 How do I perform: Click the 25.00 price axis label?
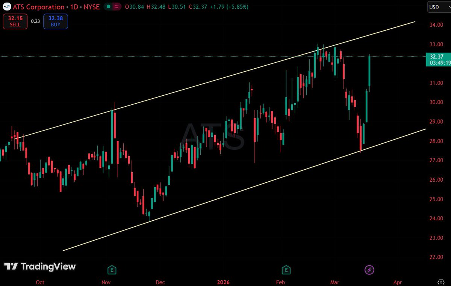(x=436, y=199)
